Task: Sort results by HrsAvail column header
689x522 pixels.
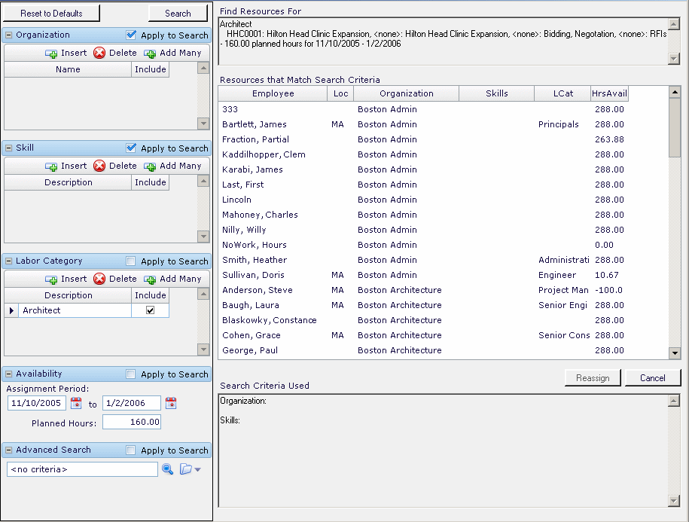Action: click(x=608, y=93)
